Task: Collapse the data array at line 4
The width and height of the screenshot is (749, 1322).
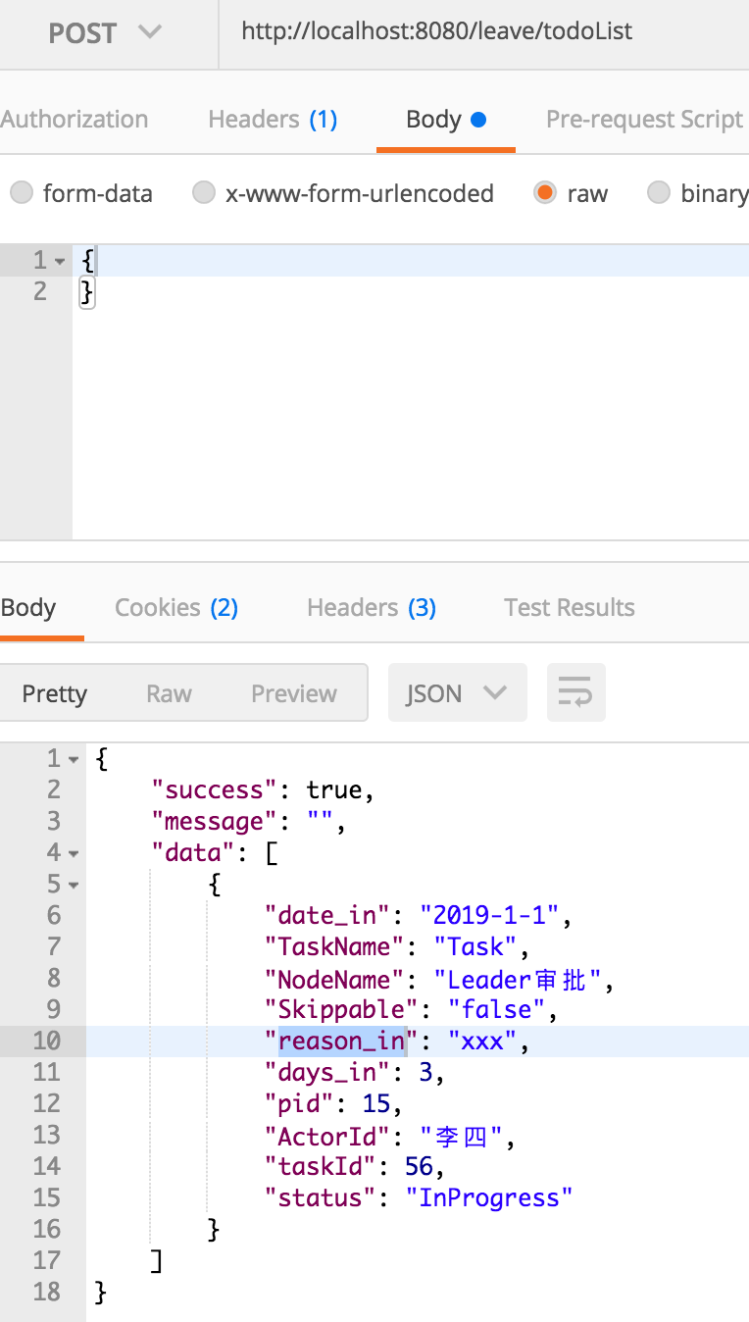Action: (75, 853)
